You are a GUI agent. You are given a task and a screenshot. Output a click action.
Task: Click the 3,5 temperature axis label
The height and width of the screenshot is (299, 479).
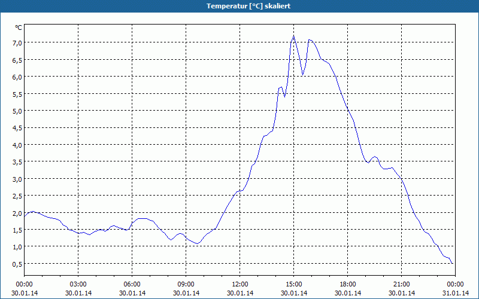pyautogui.click(x=17, y=162)
